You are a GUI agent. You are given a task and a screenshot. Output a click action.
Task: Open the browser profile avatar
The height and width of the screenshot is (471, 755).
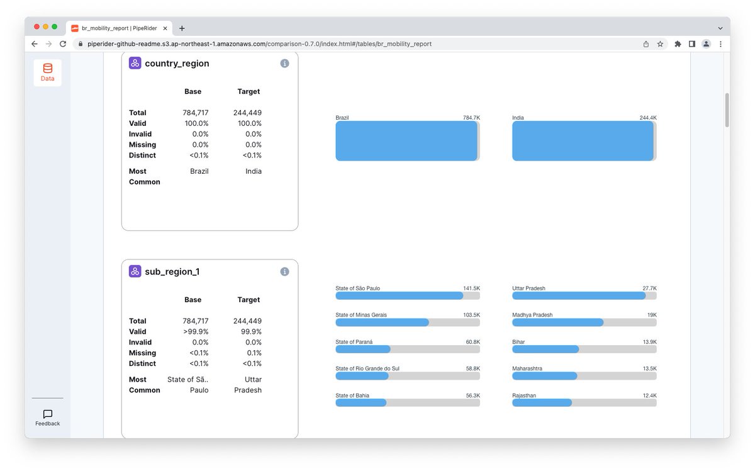707,44
